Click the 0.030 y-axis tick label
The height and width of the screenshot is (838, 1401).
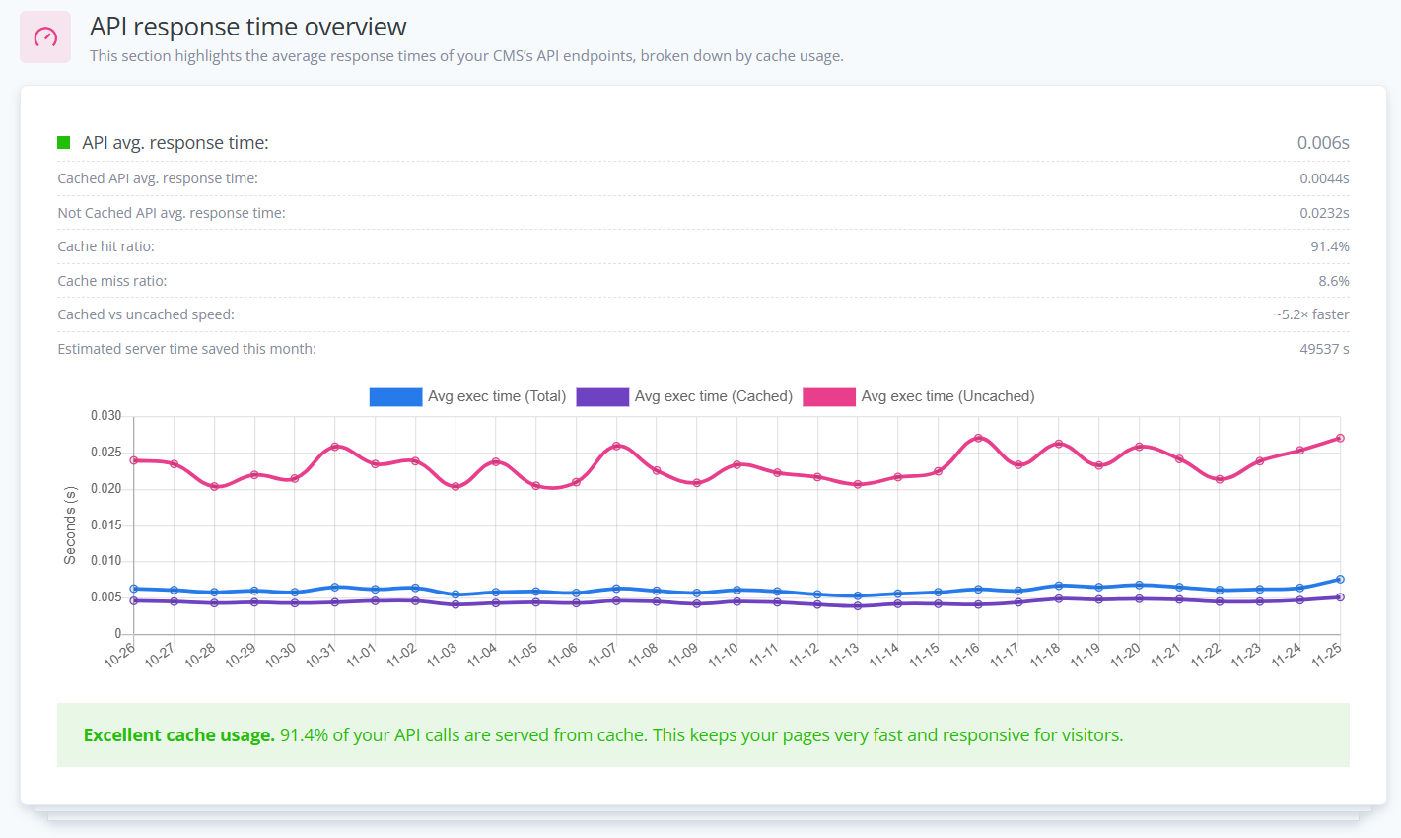[106, 416]
